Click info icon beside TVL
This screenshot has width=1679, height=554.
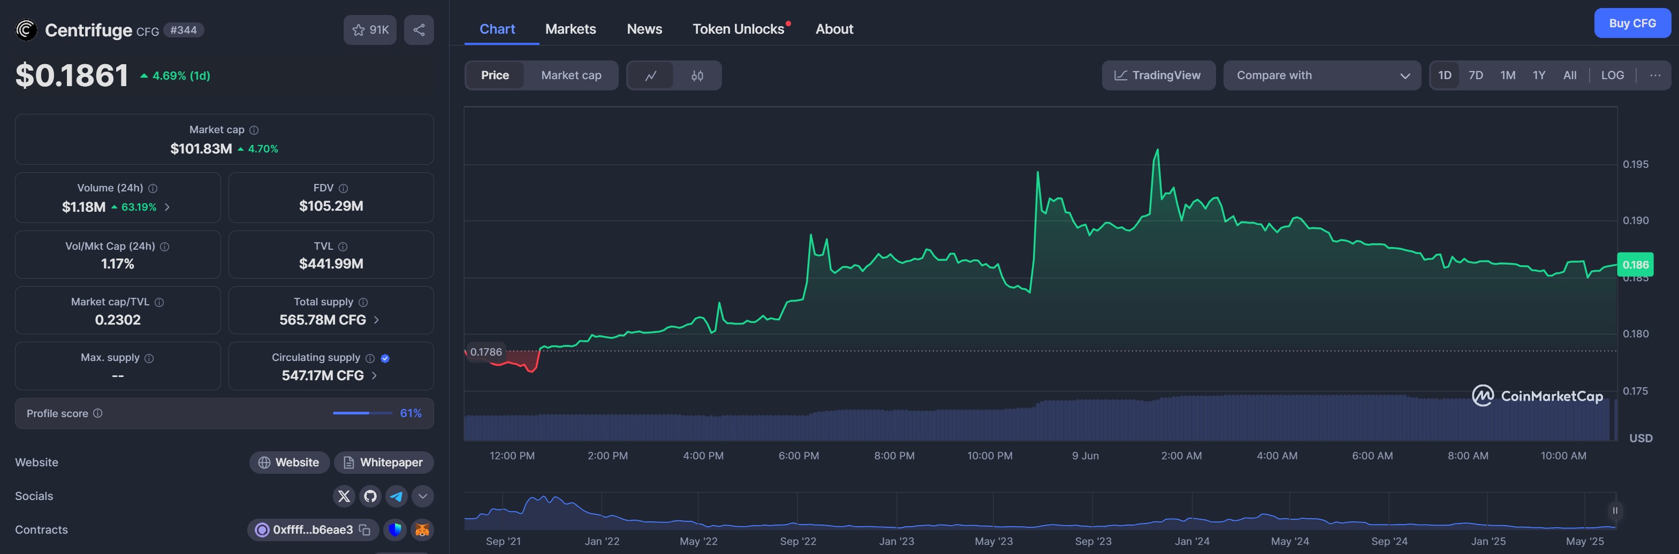click(x=343, y=247)
